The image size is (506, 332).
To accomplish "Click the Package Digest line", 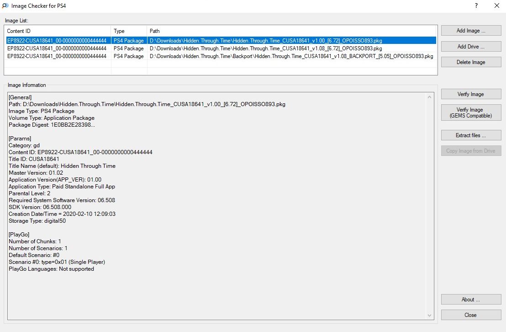I will pyautogui.click(x=52, y=125).
